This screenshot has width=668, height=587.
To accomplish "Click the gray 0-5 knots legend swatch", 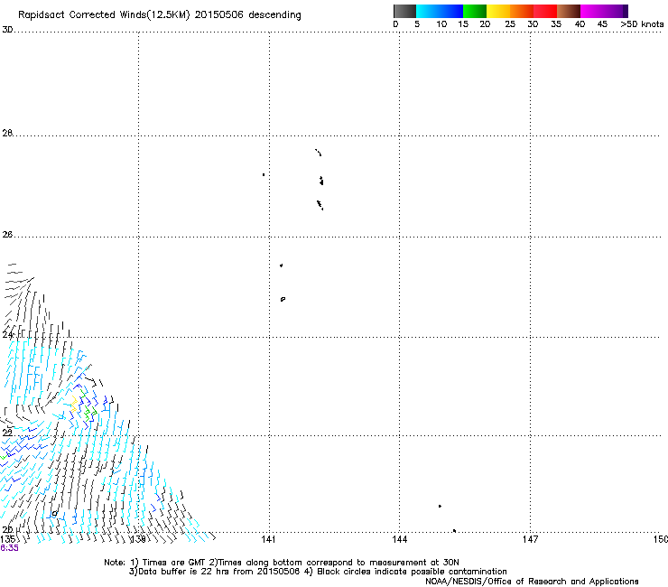I will click(404, 11).
